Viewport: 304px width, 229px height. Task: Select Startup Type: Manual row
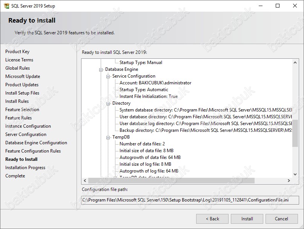[141, 63]
